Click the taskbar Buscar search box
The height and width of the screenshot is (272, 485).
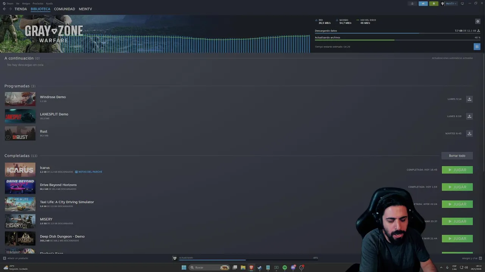[210, 267]
